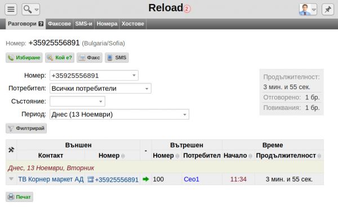338x207 pixels.
Task: Switch to the Номера tab
Action: (107, 24)
